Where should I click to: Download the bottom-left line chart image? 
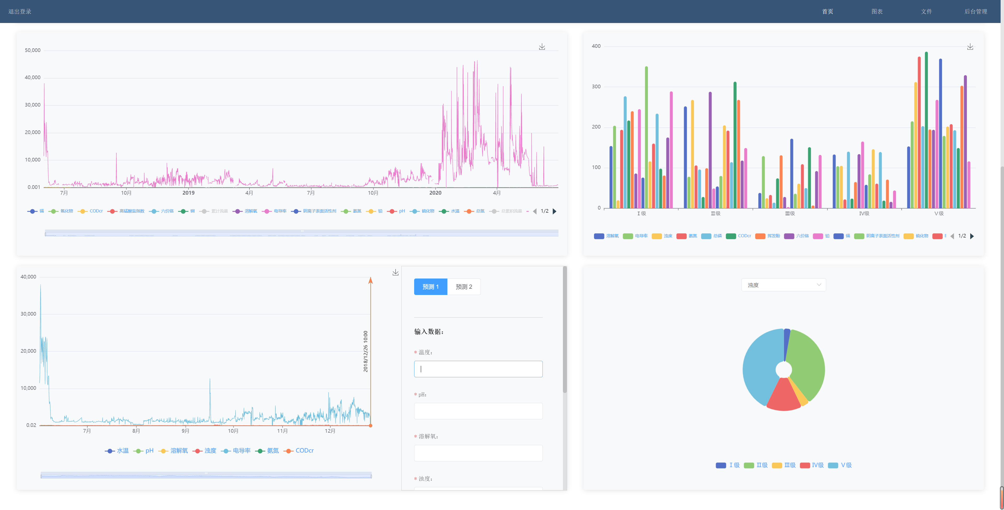tap(395, 272)
